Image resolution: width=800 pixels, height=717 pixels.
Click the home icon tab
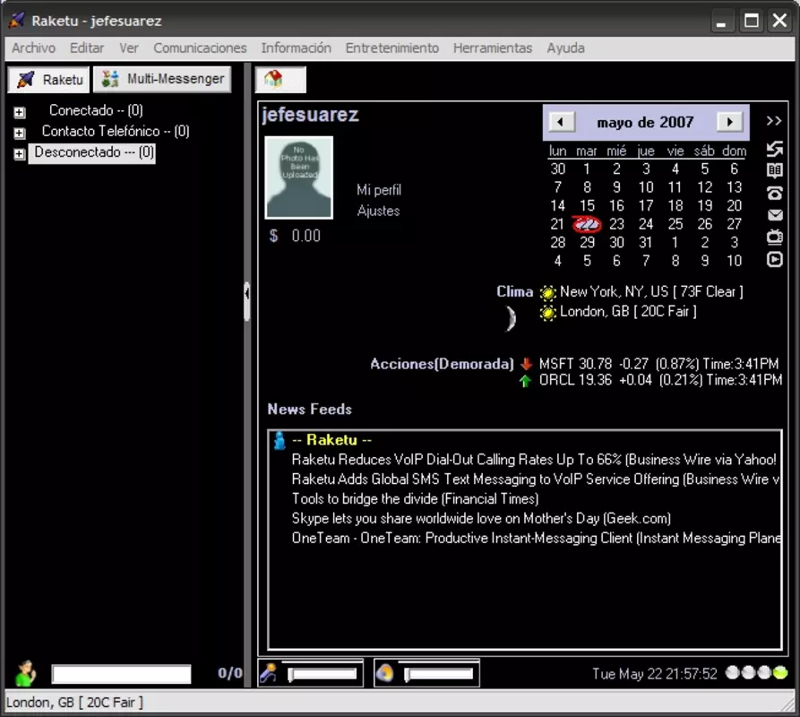pos(280,80)
